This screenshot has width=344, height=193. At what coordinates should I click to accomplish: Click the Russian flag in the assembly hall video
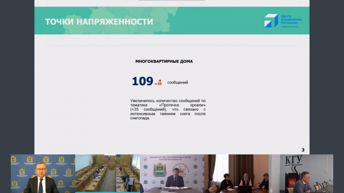tap(109, 158)
